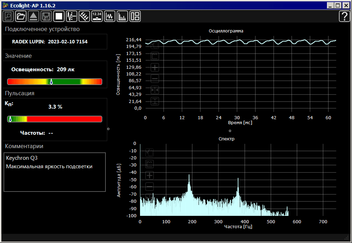Image resolution: width=352 pixels, height=243 pixels.
Task: Click the spectrum checkmark selection icon
Action: tap(150, 153)
